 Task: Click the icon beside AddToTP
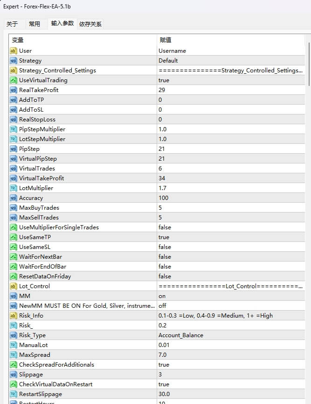point(14,99)
